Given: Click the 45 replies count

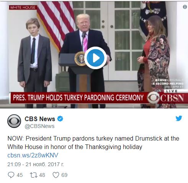Looking at the screenshot, I should (x=20, y=175).
